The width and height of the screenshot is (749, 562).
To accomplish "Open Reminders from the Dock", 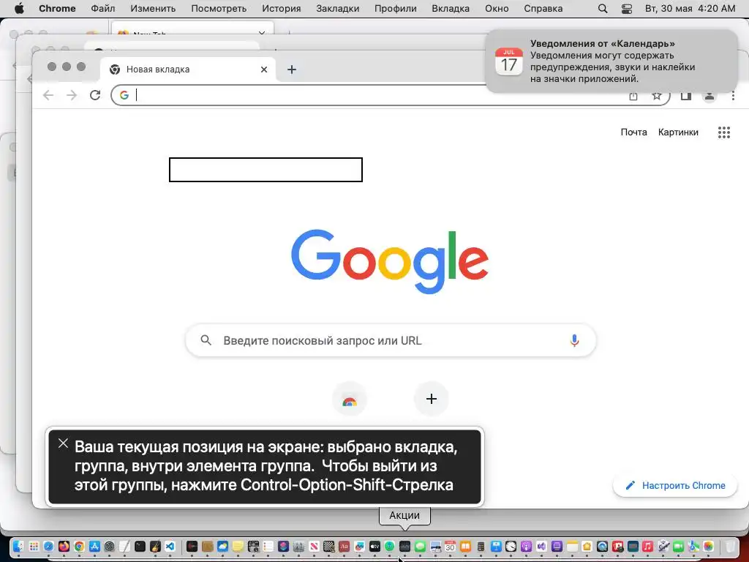I will point(268,546).
